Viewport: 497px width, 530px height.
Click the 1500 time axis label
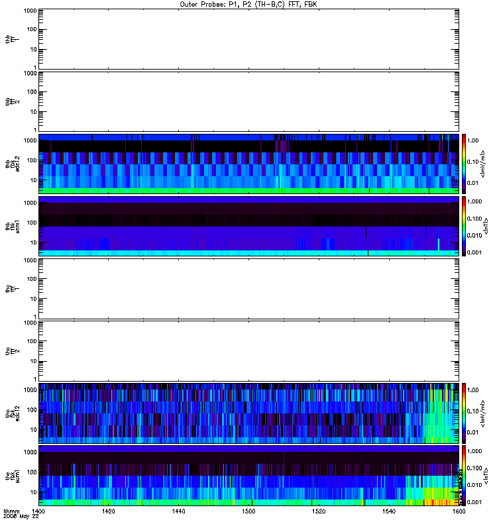pyautogui.click(x=248, y=511)
